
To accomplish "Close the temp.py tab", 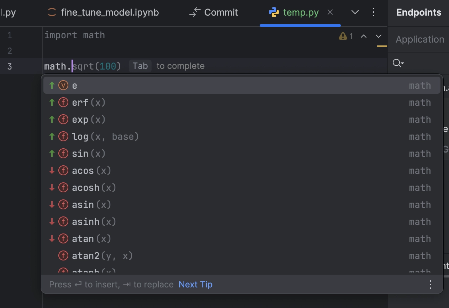I will [x=330, y=12].
